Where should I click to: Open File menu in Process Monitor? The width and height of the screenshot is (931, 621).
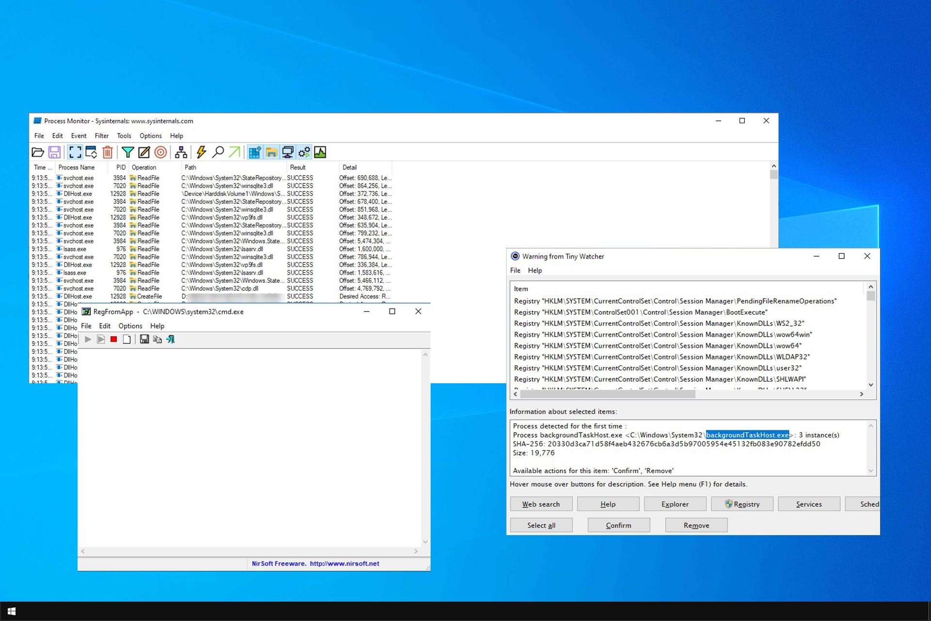(x=39, y=136)
